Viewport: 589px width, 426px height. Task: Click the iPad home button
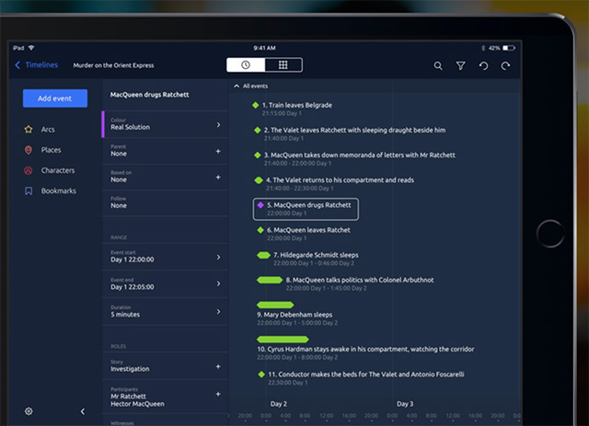[x=550, y=234]
